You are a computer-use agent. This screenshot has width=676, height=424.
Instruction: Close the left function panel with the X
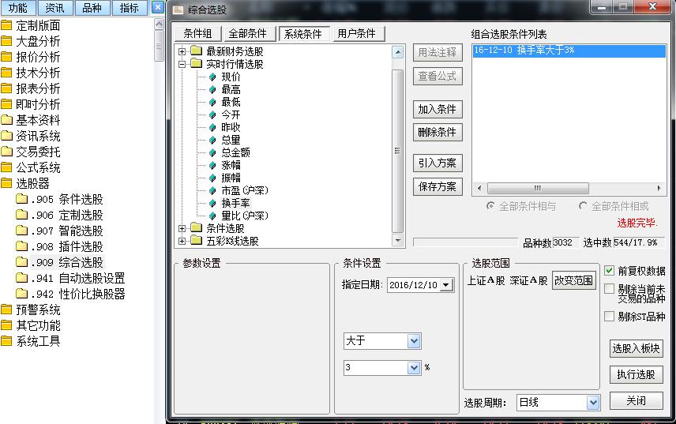click(158, 7)
